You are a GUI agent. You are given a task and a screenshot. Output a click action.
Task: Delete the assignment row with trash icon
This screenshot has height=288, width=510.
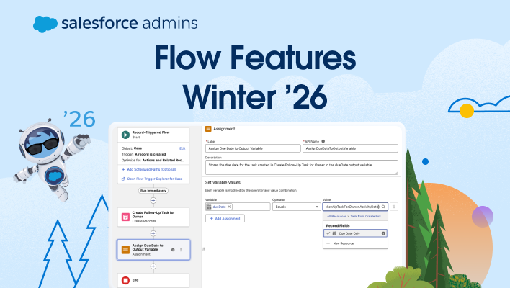click(394, 207)
